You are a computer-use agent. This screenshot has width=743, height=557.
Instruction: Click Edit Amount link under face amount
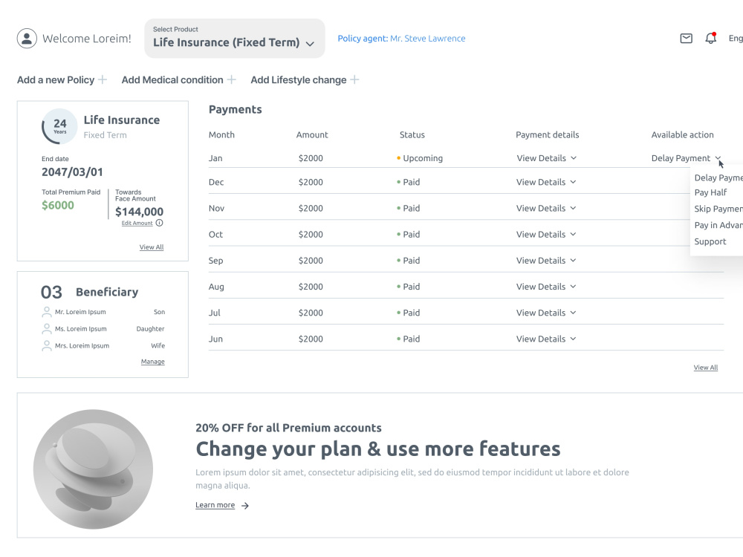tap(137, 223)
